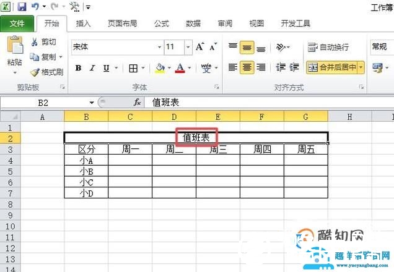Open the font size dropdown arrow
This screenshot has height=272, width=394.
(188, 47)
